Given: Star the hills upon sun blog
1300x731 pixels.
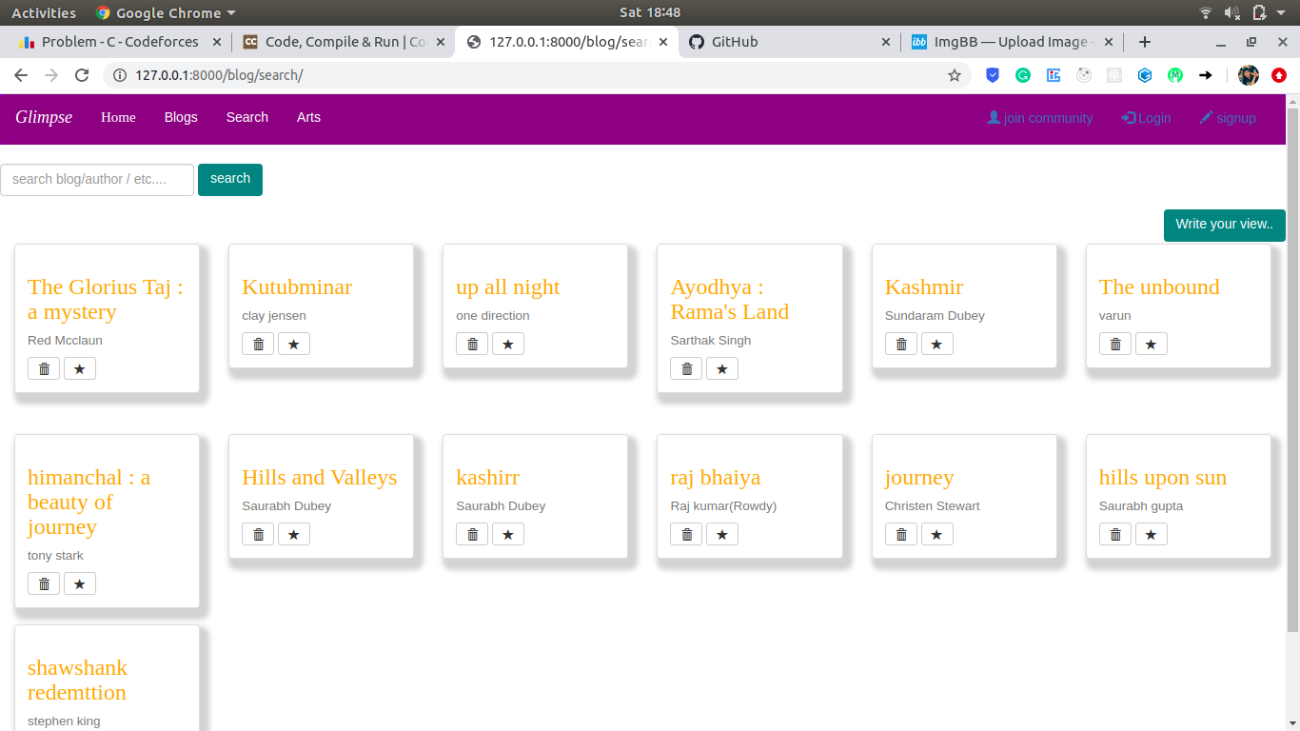Looking at the screenshot, I should click(1152, 534).
